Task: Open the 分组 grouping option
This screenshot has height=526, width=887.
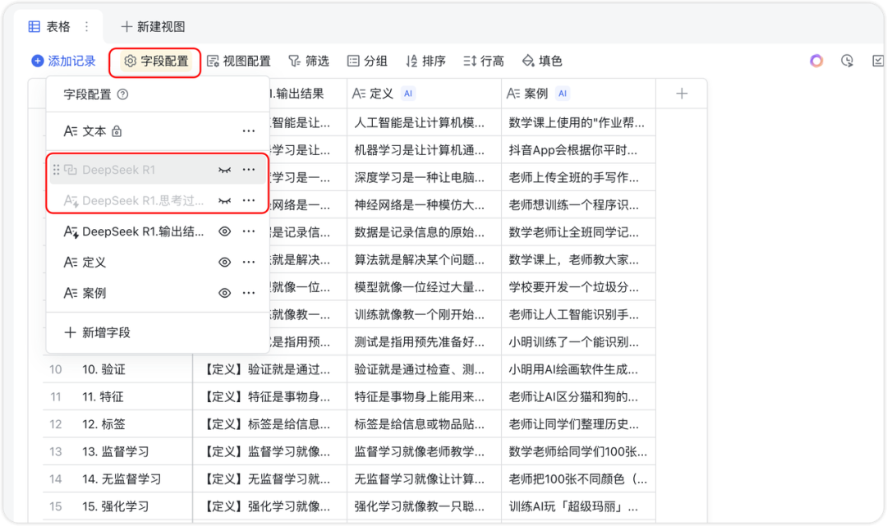Action: point(367,61)
